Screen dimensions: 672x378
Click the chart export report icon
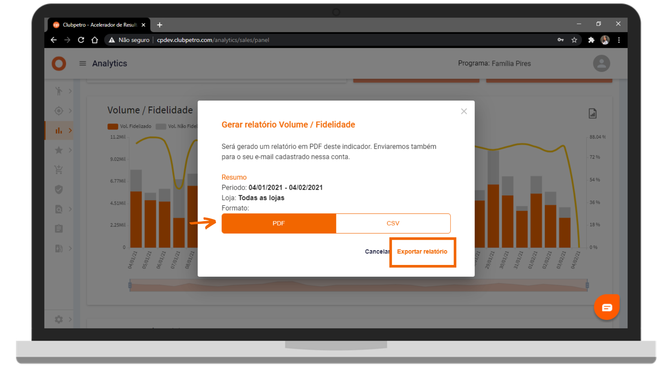[x=592, y=113]
